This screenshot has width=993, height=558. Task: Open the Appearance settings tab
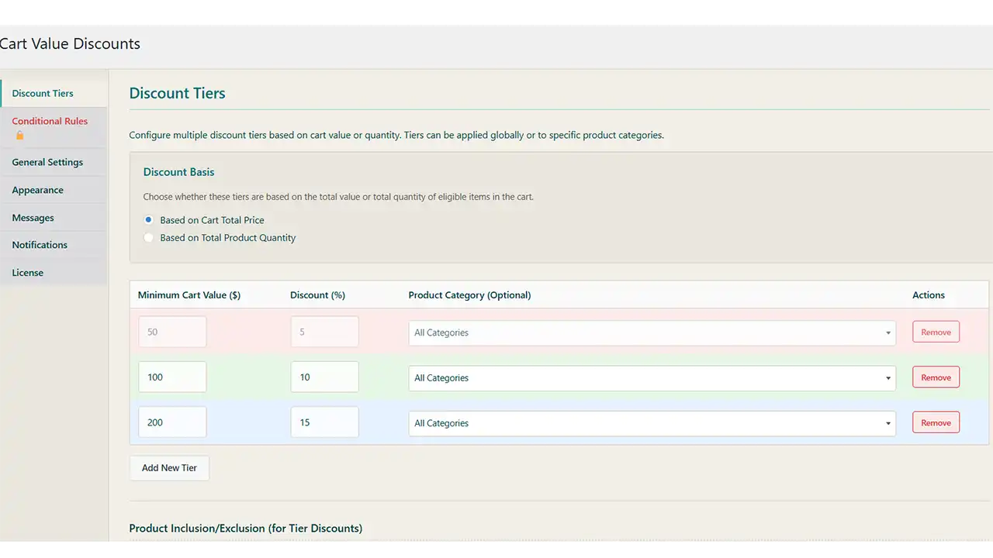coord(37,190)
